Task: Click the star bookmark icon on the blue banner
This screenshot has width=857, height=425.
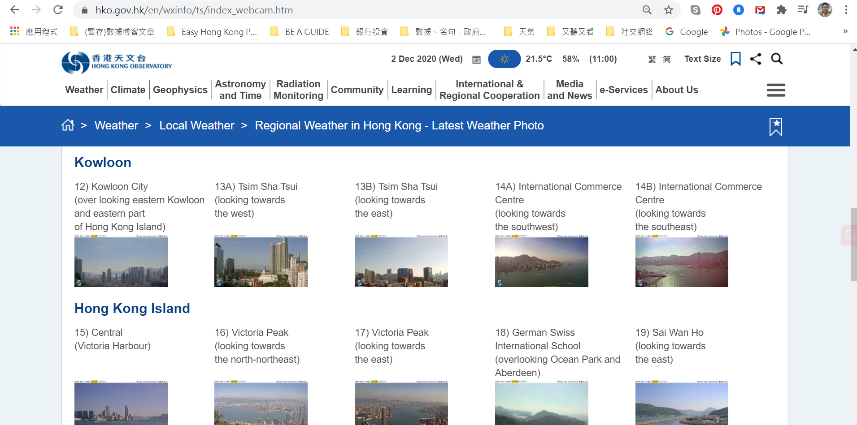Action: (x=776, y=127)
